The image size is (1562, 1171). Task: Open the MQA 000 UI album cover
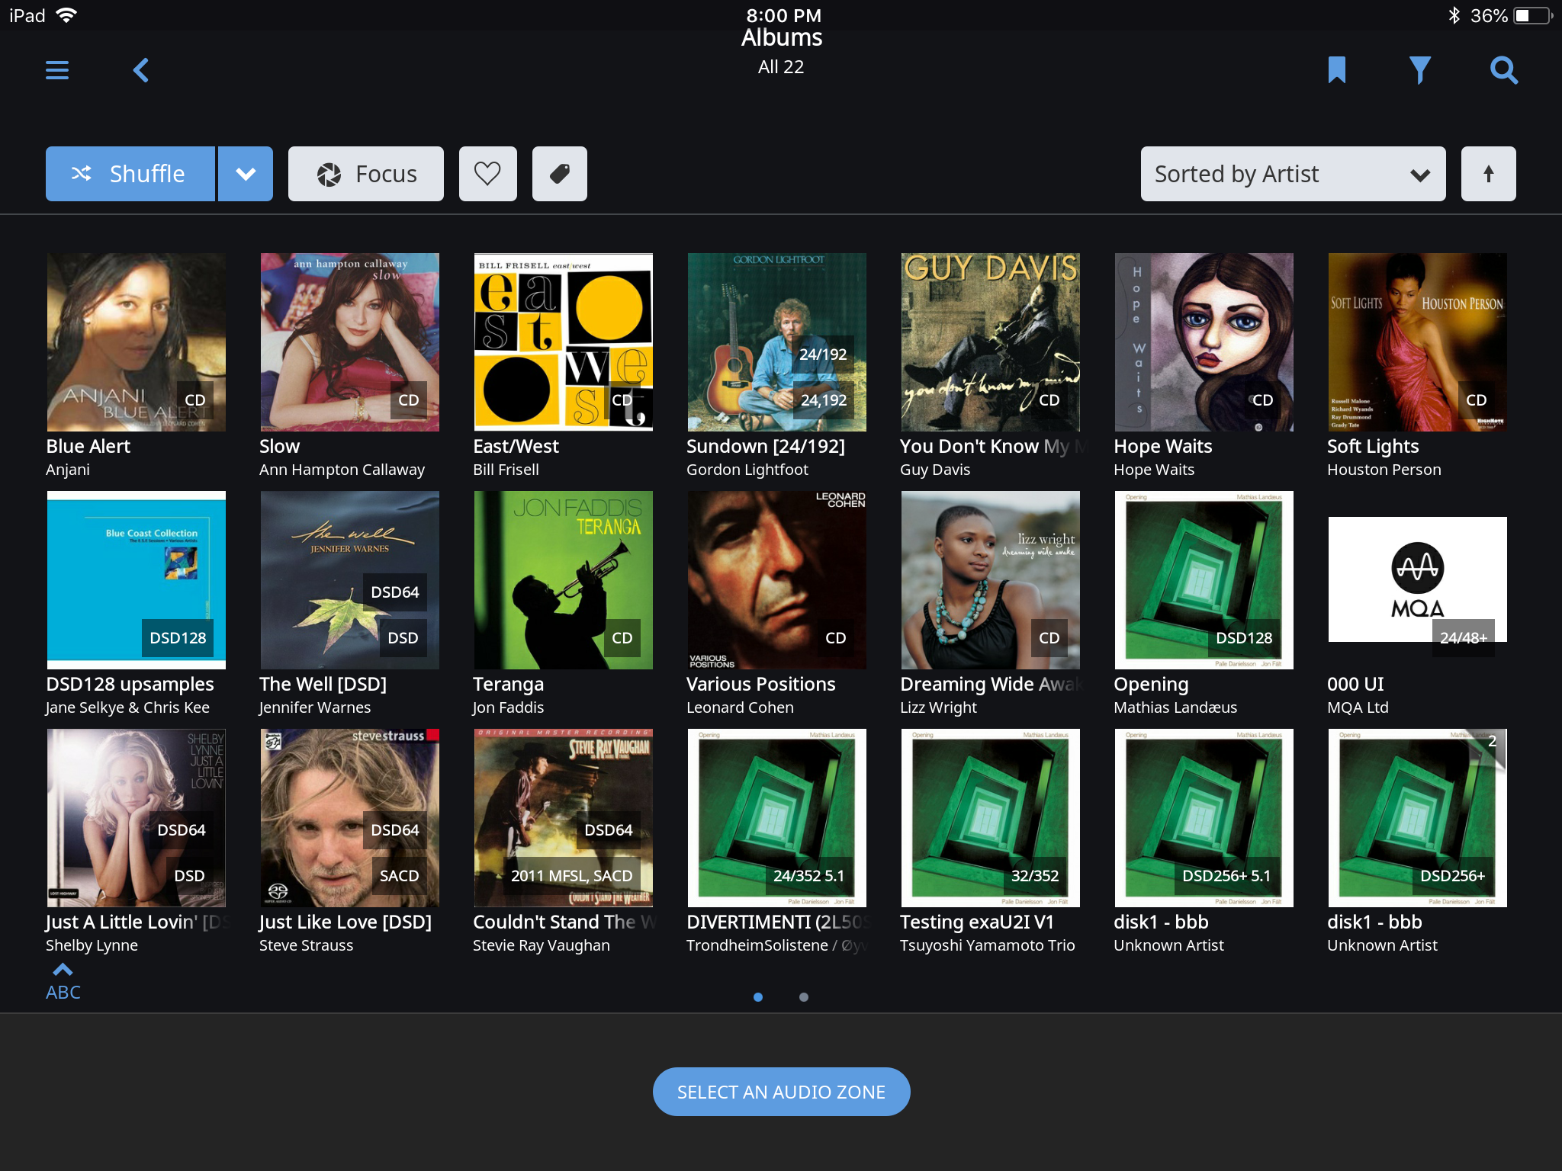1418,580
